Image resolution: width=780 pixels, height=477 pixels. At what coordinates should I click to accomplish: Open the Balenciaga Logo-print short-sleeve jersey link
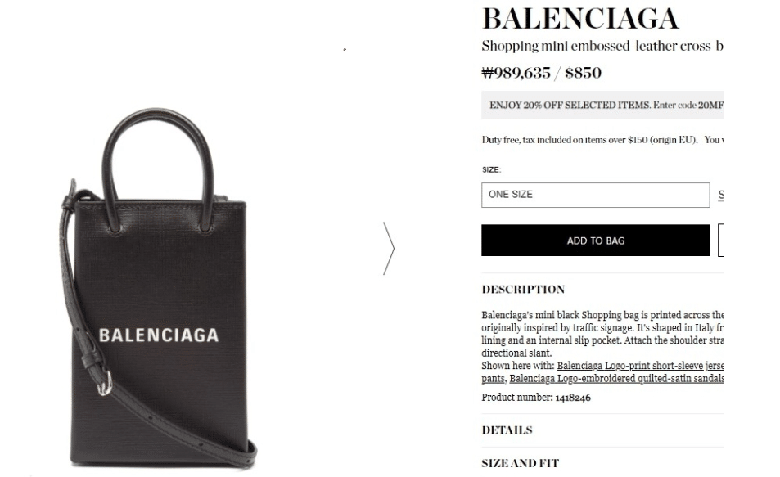coord(640,366)
